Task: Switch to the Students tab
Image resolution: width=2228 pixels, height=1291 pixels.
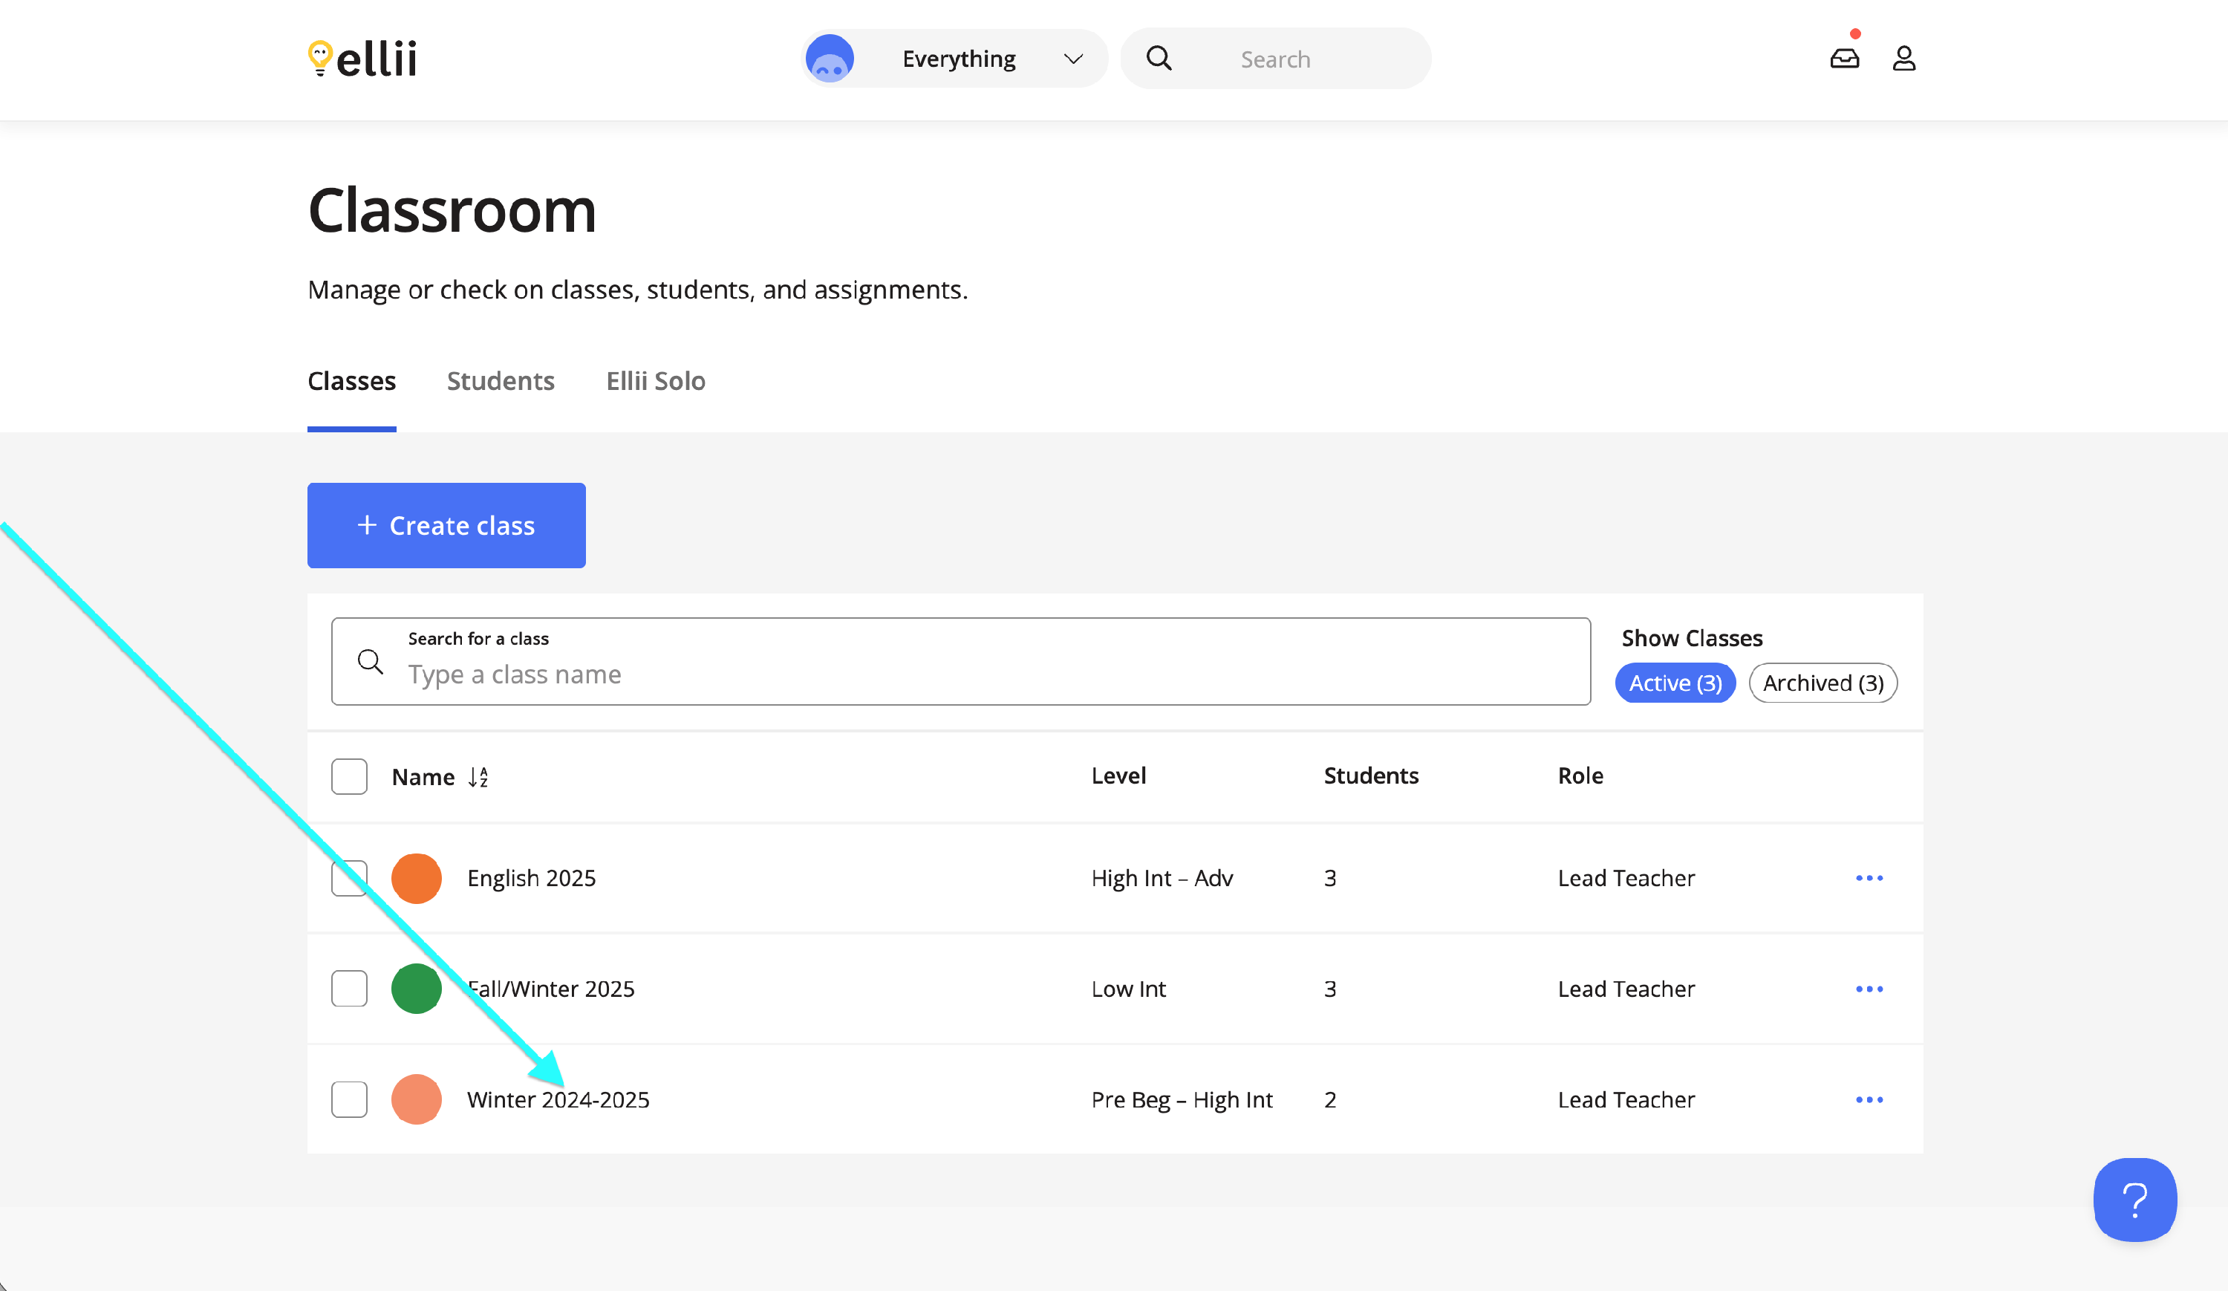Action: point(501,381)
